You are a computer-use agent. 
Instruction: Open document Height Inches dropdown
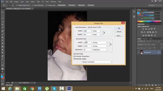tap(100, 46)
